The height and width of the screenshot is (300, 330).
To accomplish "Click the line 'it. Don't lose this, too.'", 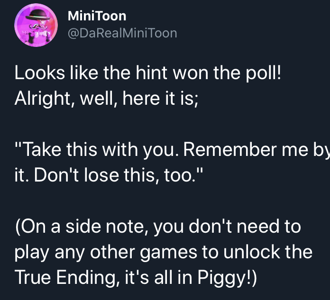I will point(109,175).
